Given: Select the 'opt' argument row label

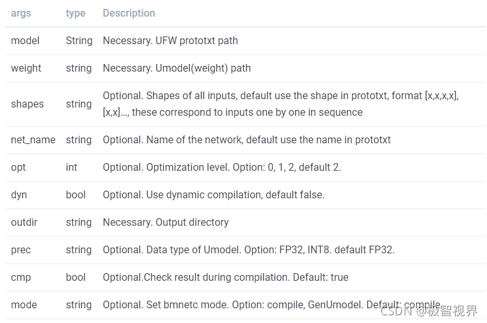Looking at the screenshot, I should click(18, 167).
